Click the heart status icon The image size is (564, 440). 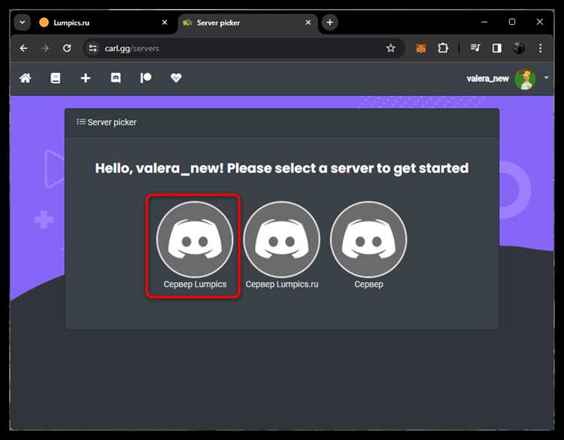176,78
